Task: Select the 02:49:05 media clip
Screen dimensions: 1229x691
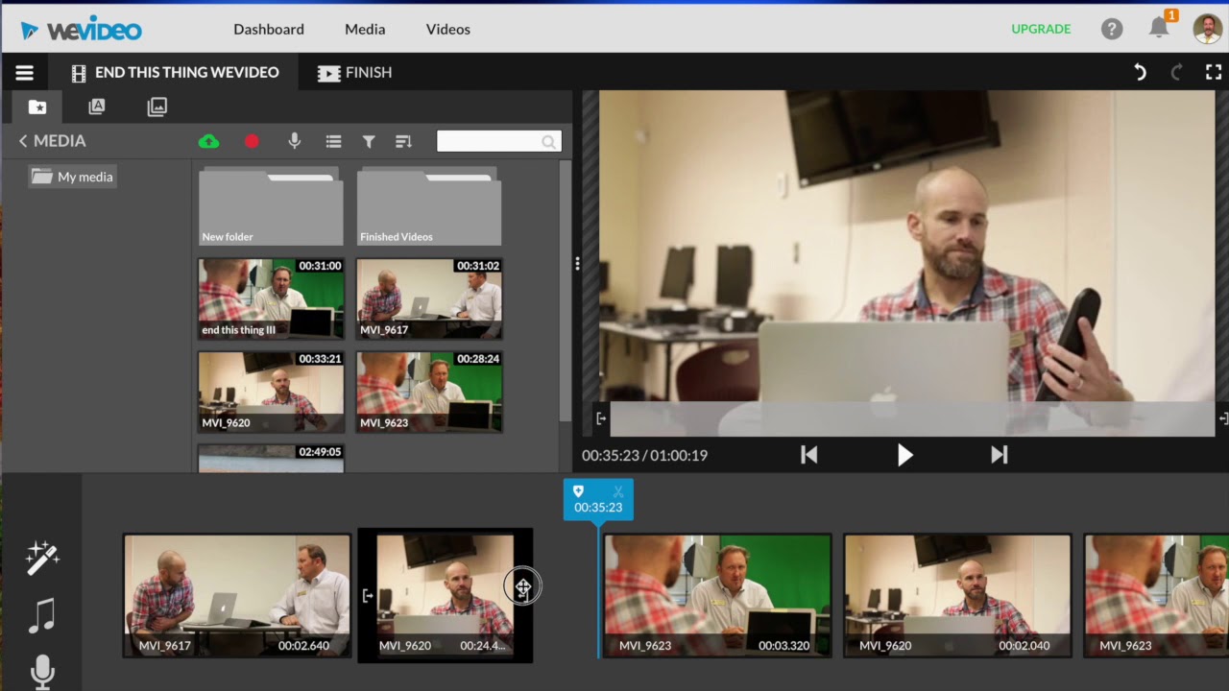Action: pyautogui.click(x=271, y=458)
